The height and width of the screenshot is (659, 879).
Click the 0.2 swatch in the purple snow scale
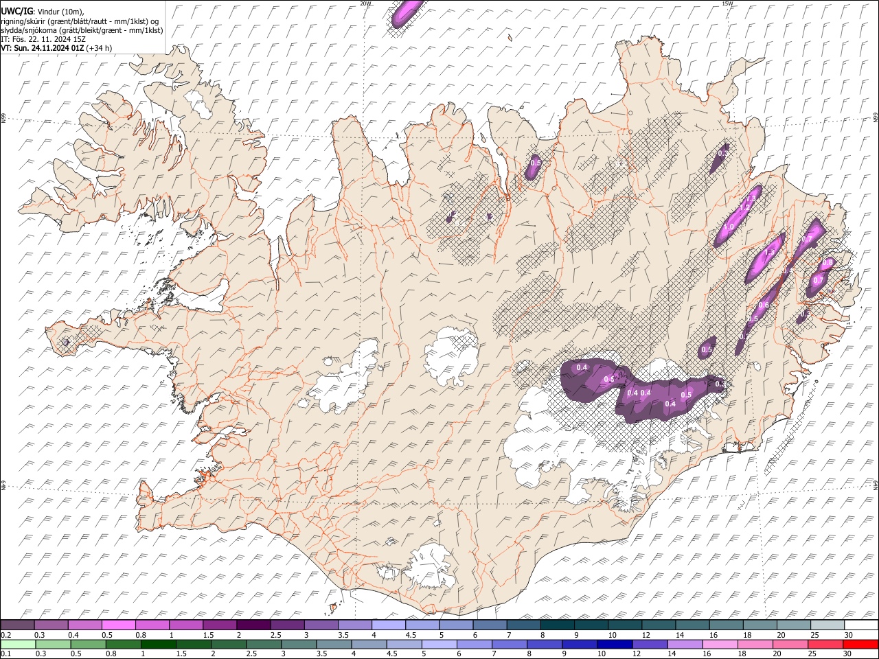(x=17, y=625)
